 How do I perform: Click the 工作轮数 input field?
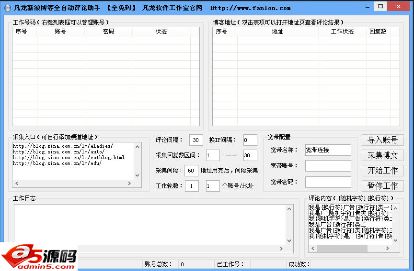pyautogui.click(x=192, y=186)
